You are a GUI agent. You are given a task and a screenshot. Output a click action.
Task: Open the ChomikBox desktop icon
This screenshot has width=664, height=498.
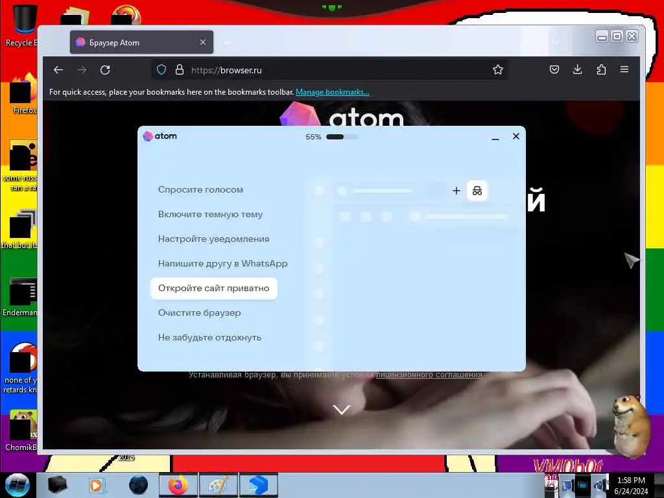coord(22,430)
